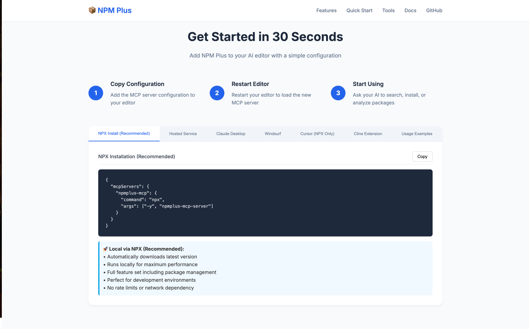Click the Start Using heading
The width and height of the screenshot is (529, 329).
(x=368, y=84)
